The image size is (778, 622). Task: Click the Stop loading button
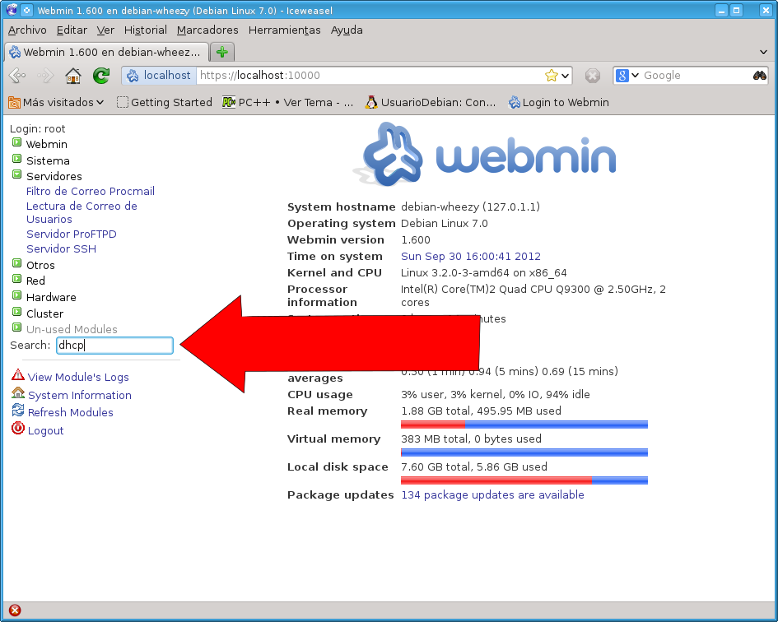click(x=593, y=76)
